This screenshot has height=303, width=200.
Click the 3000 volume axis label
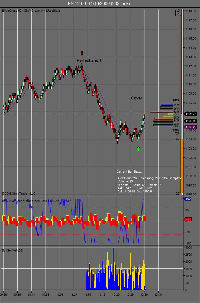[188, 247]
